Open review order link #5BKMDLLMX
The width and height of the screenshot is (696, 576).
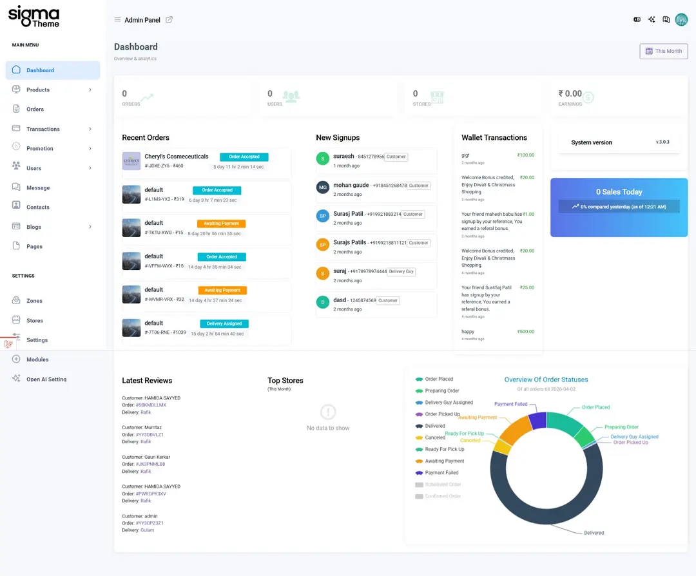(x=151, y=405)
